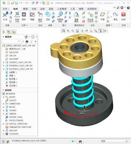Open the 分析 group dropdown in the ribbon
Viewport: 131px width, 144px height.
tap(25, 25)
